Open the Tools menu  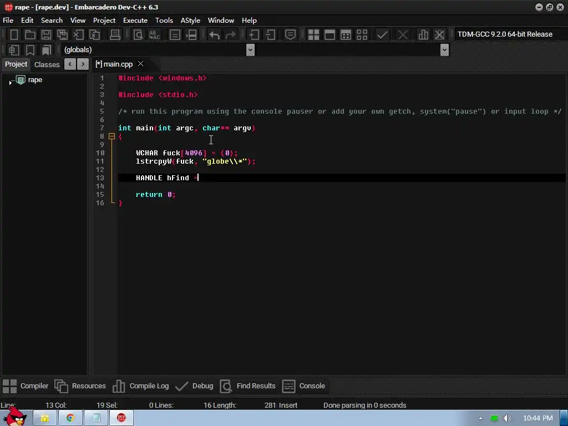pos(164,21)
